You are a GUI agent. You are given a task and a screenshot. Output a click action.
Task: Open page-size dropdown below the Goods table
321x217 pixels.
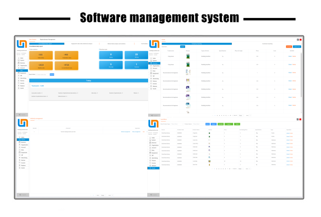pyautogui.click(x=241, y=115)
